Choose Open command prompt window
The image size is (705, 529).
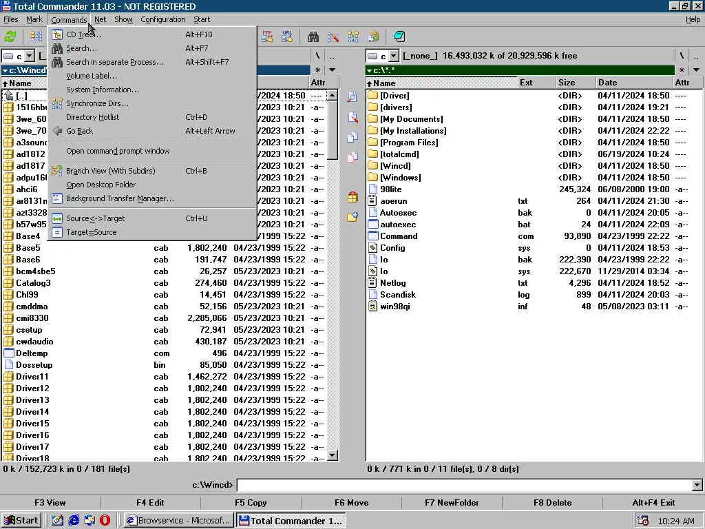[152, 151]
